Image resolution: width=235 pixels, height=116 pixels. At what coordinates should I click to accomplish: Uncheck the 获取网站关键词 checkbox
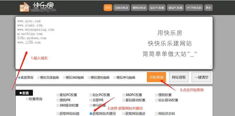(x=91, y=114)
